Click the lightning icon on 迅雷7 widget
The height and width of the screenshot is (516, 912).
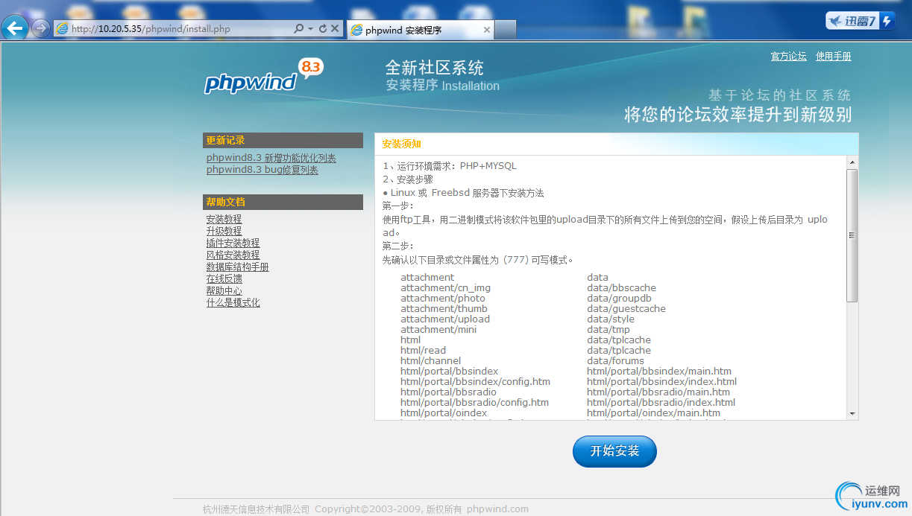click(x=887, y=21)
